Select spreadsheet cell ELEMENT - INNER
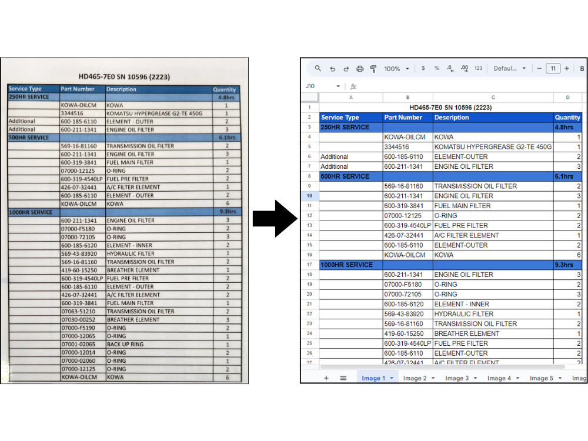Viewport: 588px width, 441px height. [x=493, y=304]
